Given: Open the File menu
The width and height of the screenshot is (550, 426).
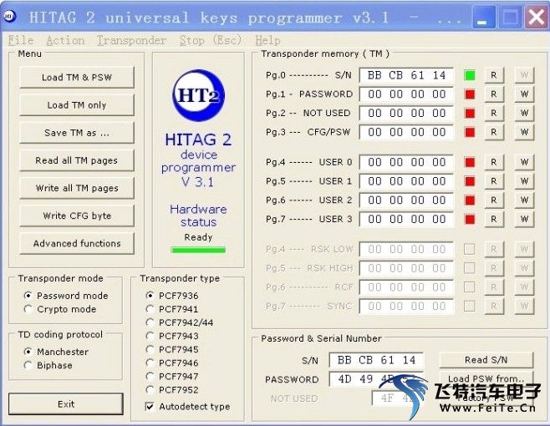Looking at the screenshot, I should click(x=21, y=40).
